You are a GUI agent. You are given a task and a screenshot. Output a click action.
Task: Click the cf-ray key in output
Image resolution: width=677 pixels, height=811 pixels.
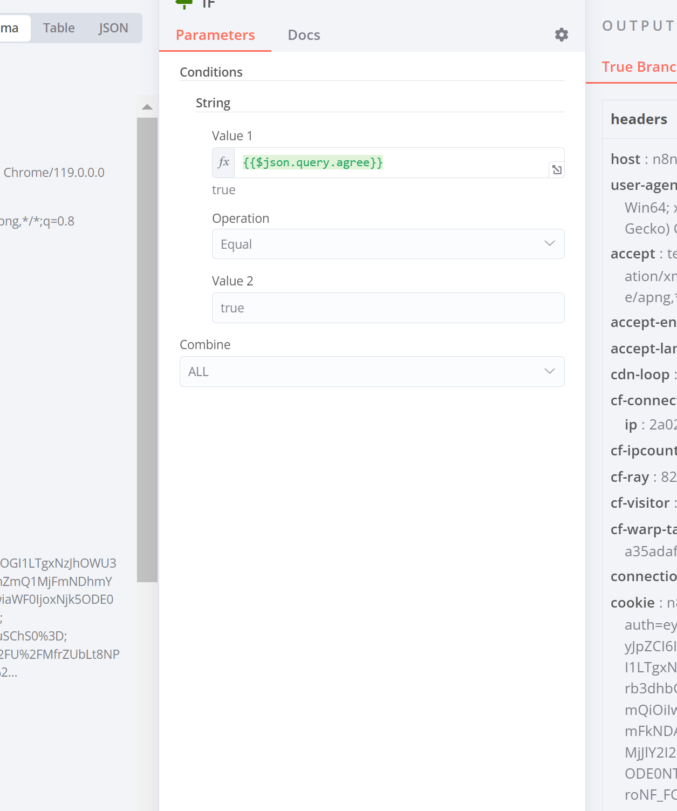(x=630, y=477)
